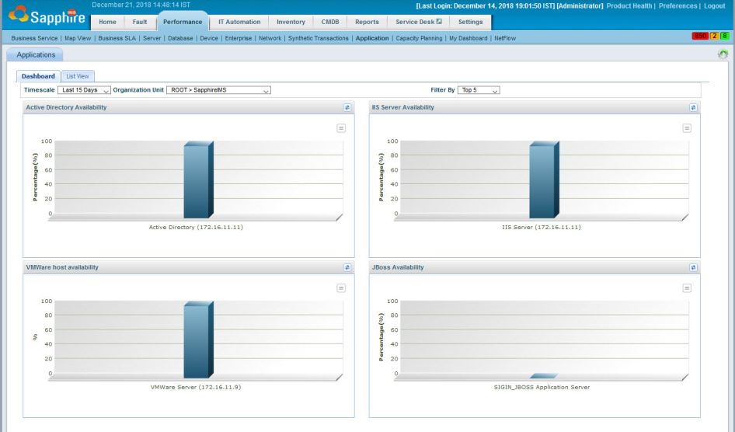This screenshot has width=735, height=432.
Task: Click the header date and time text
Action: [x=141, y=5]
